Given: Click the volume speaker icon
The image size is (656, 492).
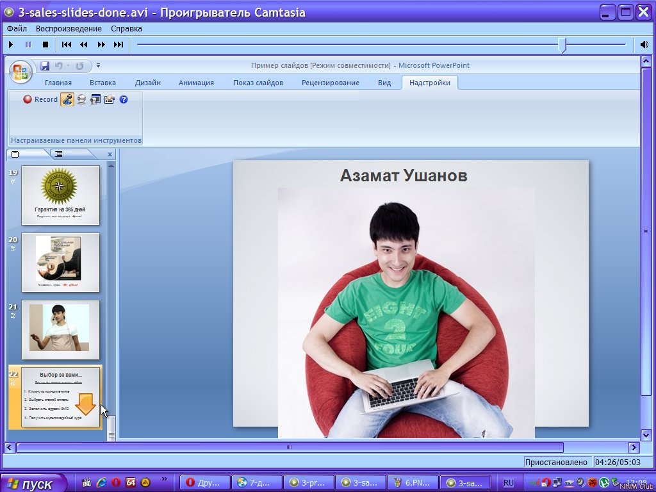Looking at the screenshot, I should (644, 44).
